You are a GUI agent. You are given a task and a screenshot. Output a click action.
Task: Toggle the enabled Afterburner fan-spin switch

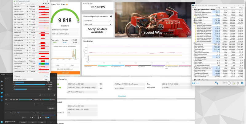coord(49,118)
